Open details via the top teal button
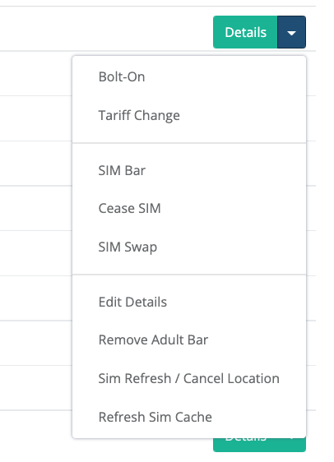334x462 pixels. tap(245, 32)
